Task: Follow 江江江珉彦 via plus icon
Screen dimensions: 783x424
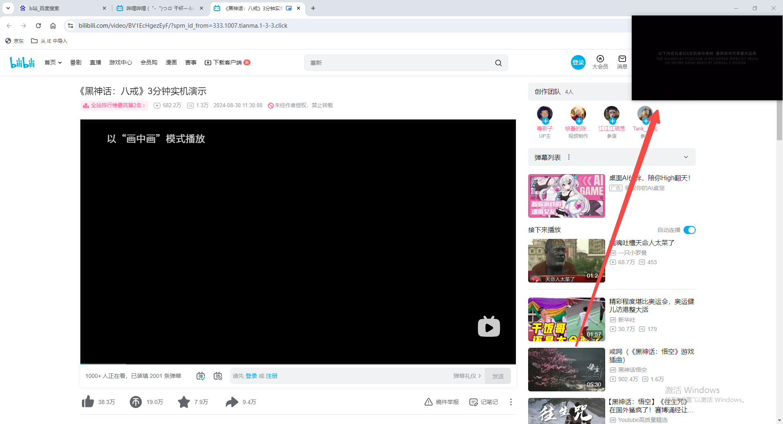Action: [x=613, y=121]
